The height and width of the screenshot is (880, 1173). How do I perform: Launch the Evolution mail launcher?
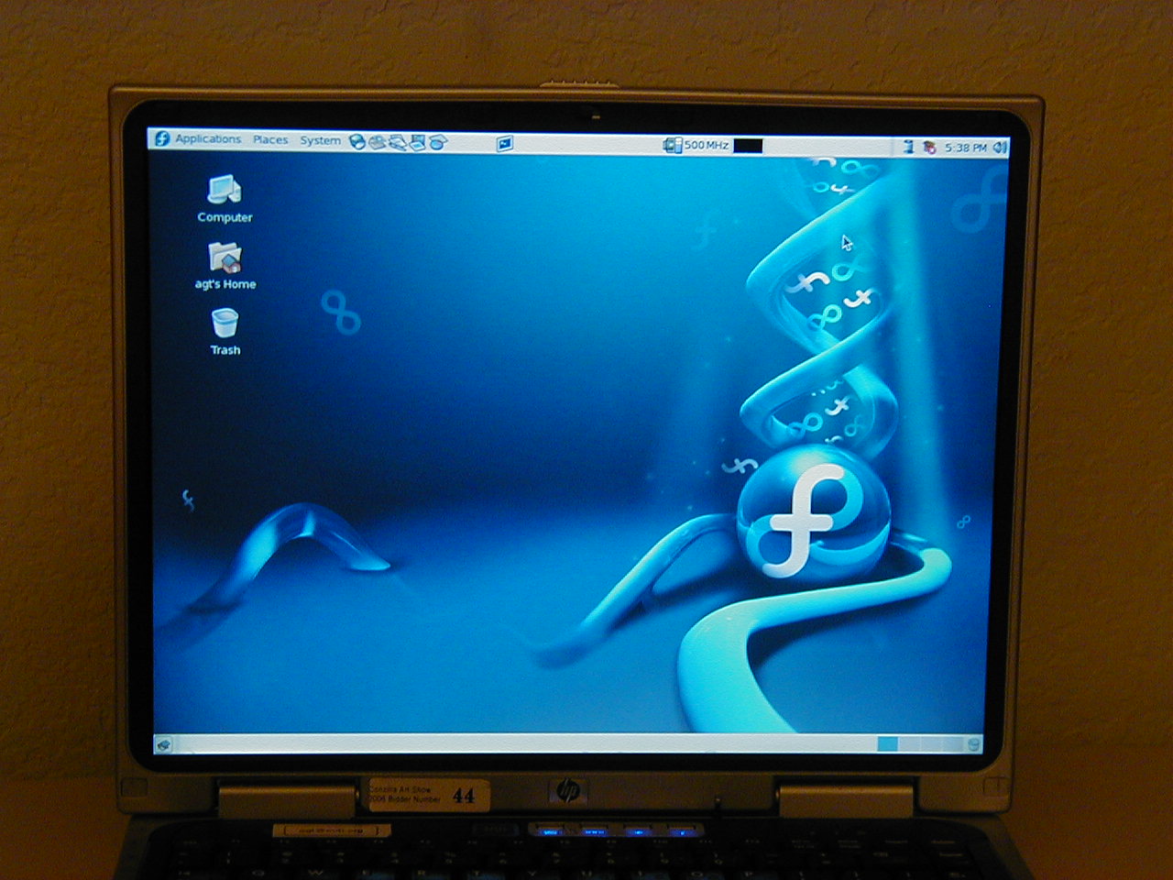[377, 142]
